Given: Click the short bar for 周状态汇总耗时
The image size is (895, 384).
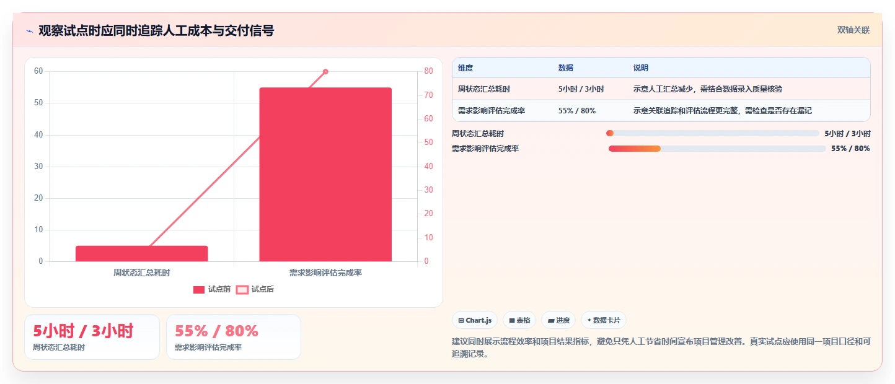Looking at the screenshot, I should pos(142,253).
